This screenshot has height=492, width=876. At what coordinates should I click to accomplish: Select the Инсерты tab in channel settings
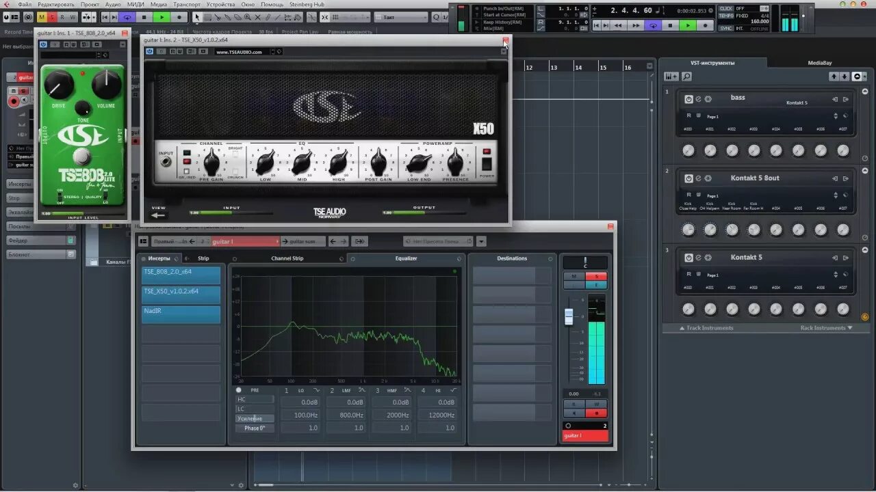[159, 258]
